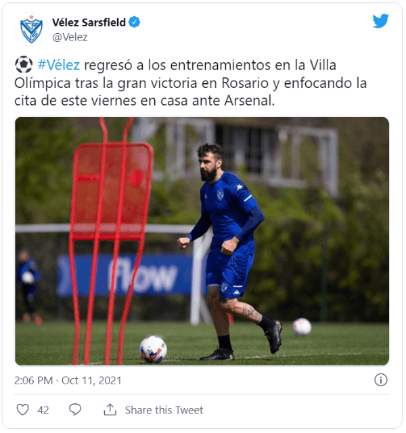Like the tweet with heart icon

22,410
